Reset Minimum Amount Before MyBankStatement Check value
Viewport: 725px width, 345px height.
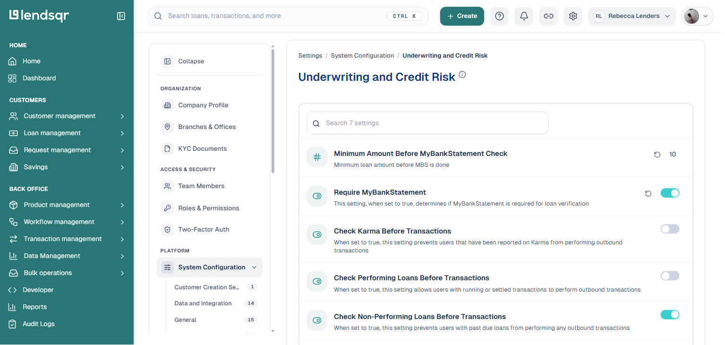click(657, 155)
